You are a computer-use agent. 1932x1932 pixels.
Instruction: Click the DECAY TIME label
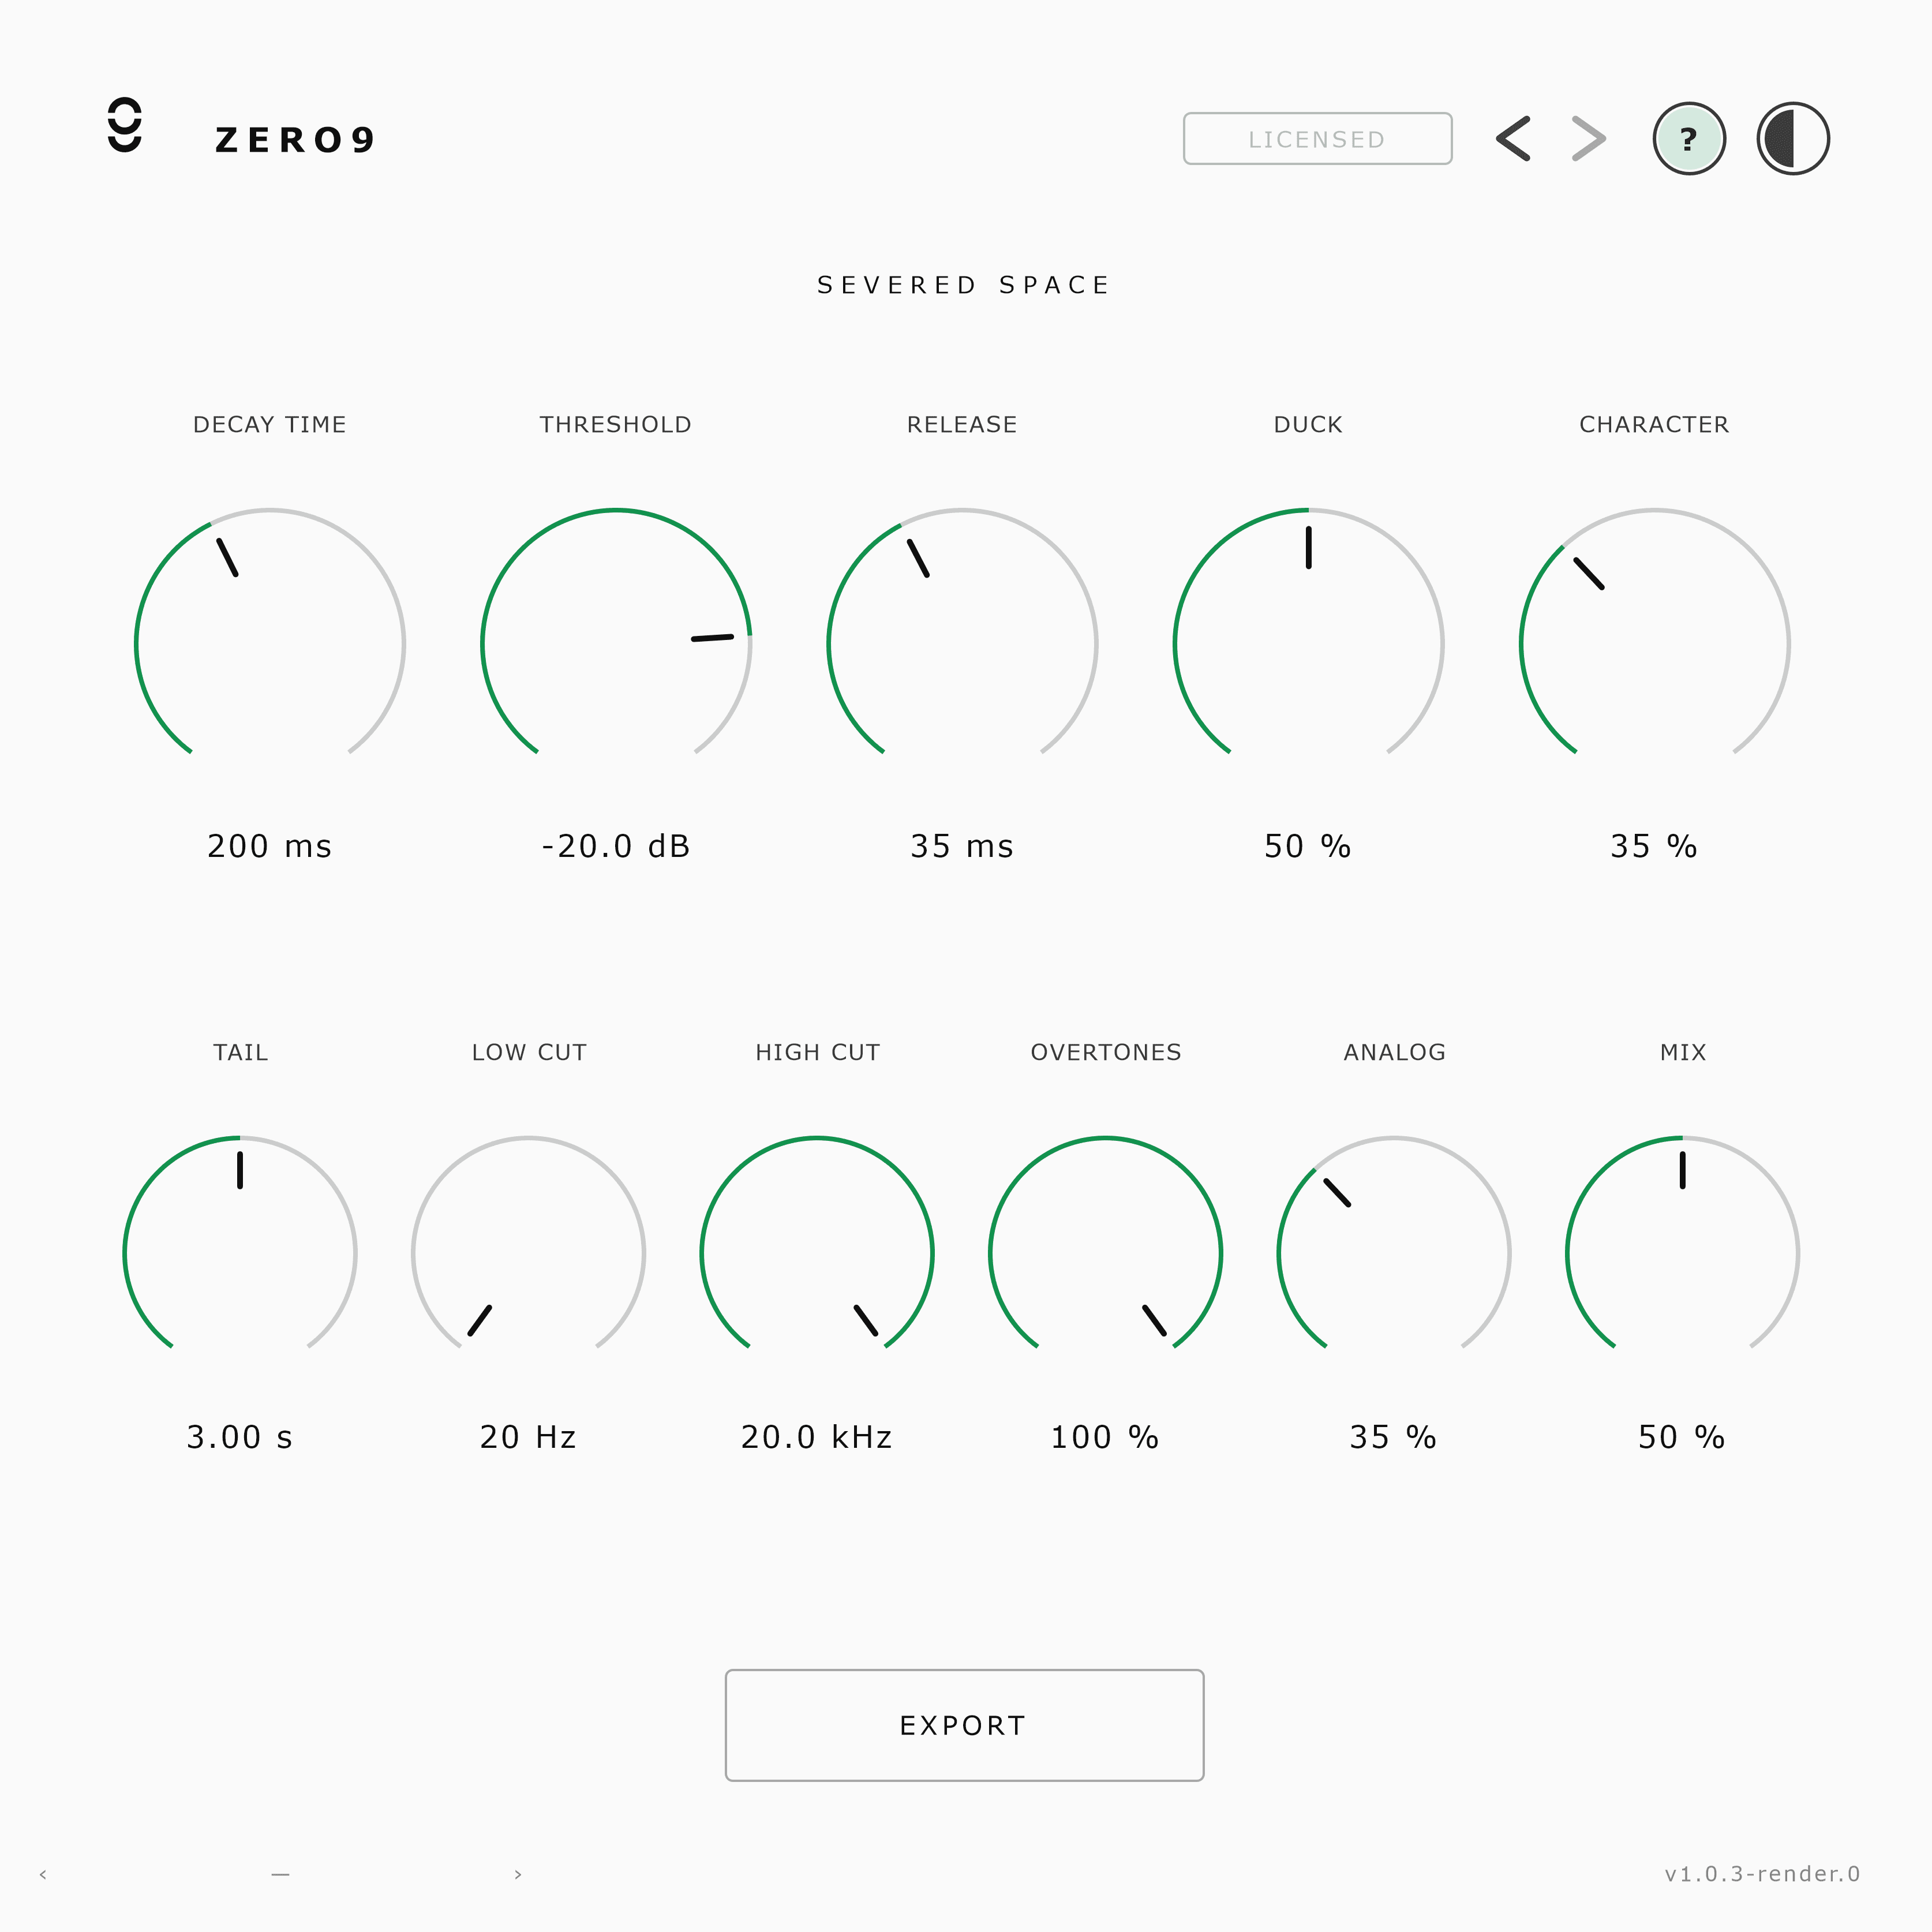[270, 424]
